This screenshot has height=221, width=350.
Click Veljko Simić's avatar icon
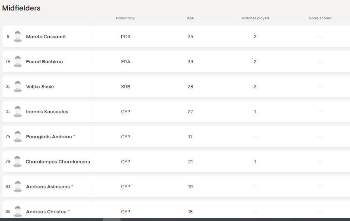(x=18, y=86)
